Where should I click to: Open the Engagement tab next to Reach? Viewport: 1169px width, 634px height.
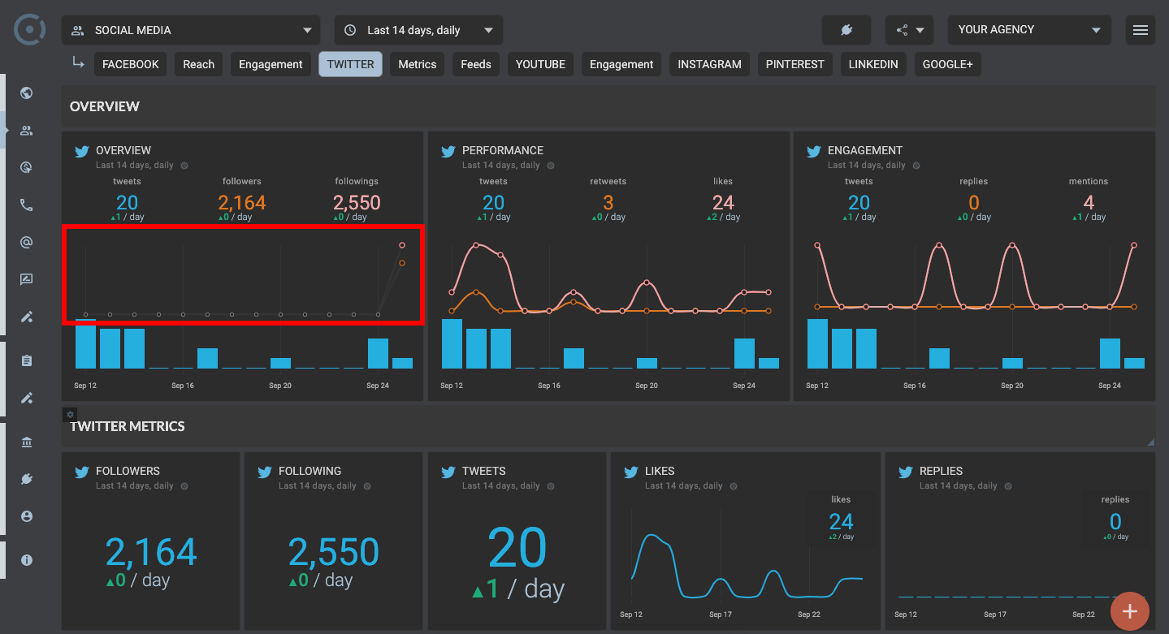click(x=271, y=64)
